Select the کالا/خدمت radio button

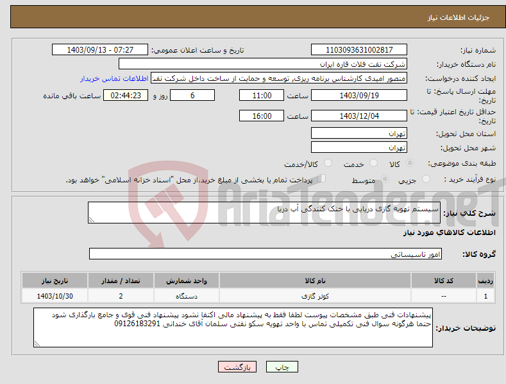click(328, 163)
